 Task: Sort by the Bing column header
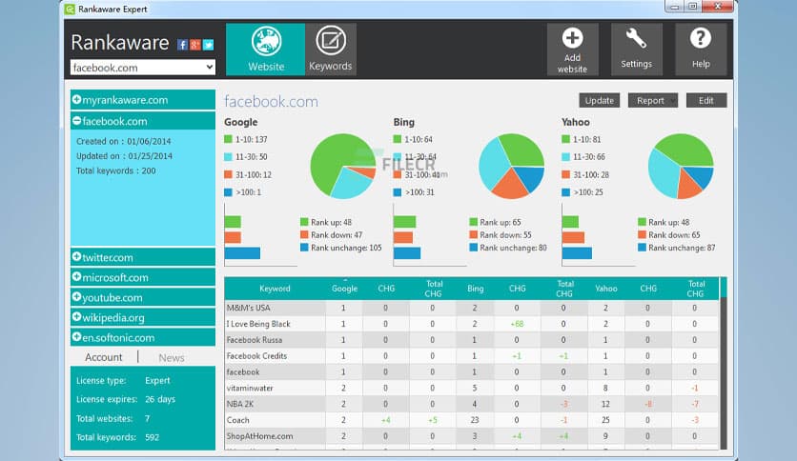click(x=476, y=289)
